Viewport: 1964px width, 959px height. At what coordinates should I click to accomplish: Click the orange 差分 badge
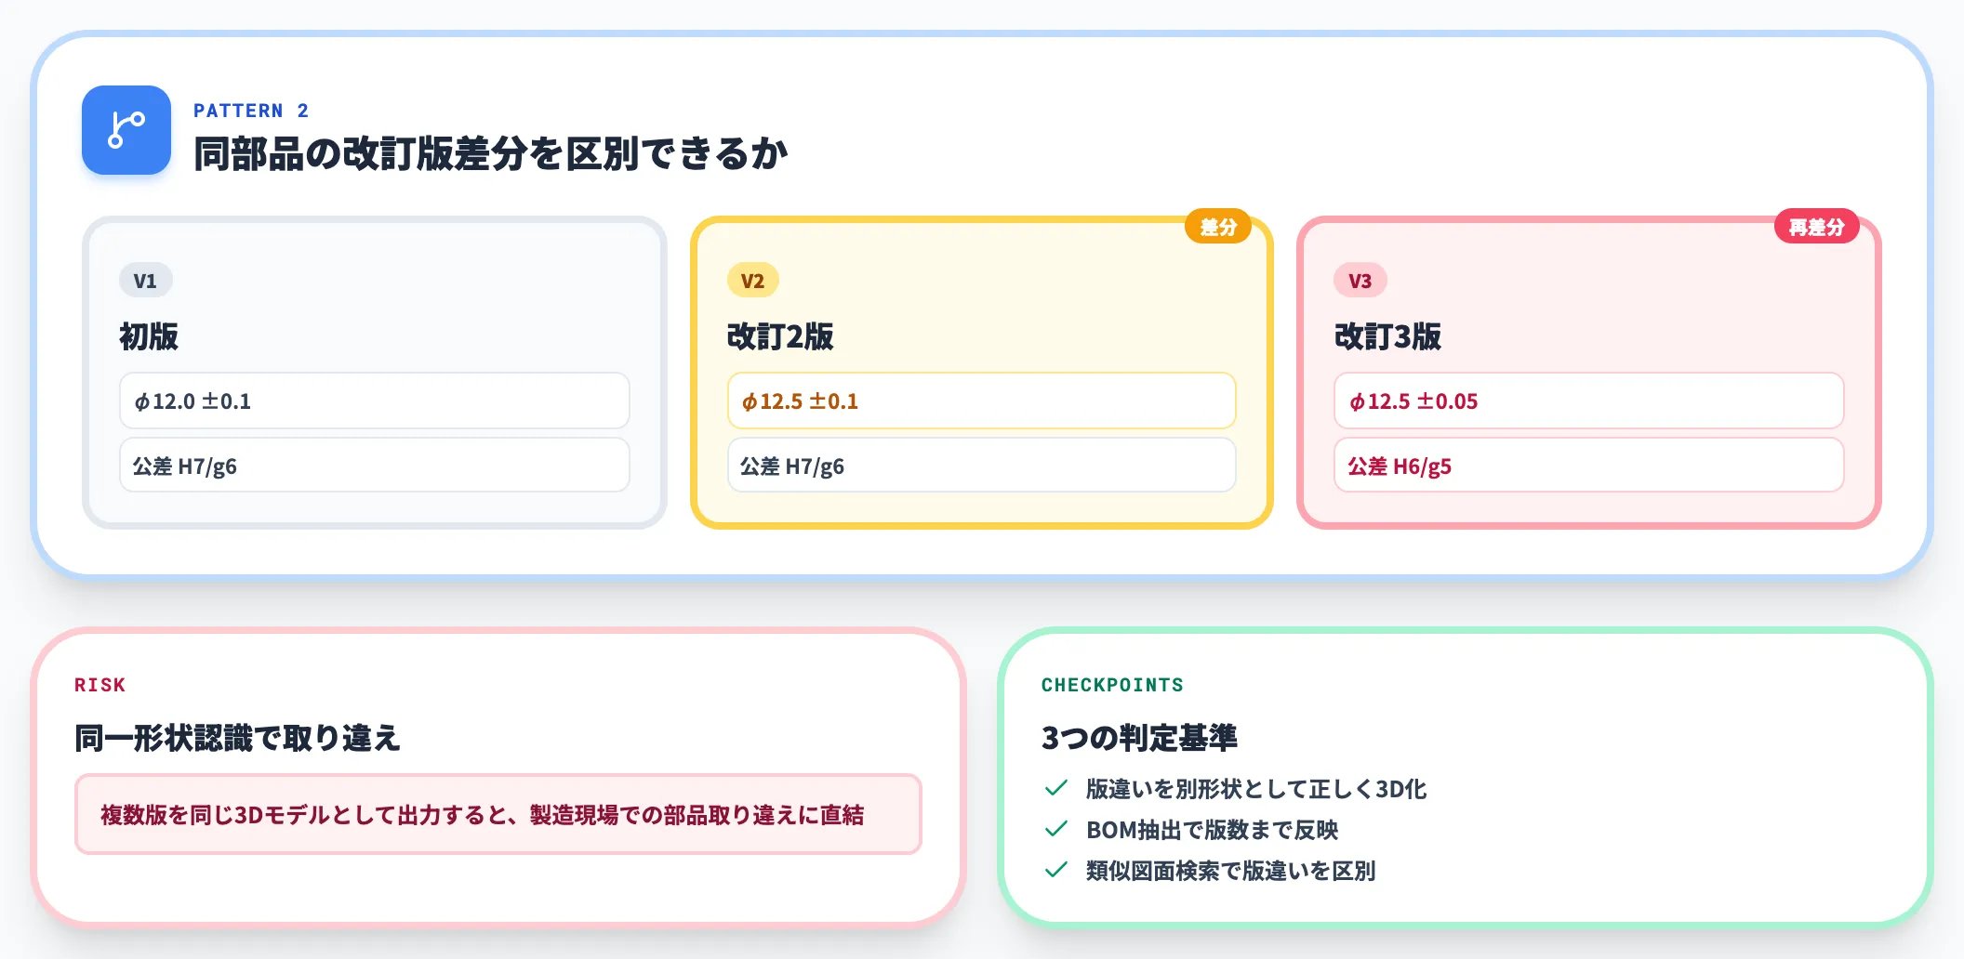[x=1218, y=227]
